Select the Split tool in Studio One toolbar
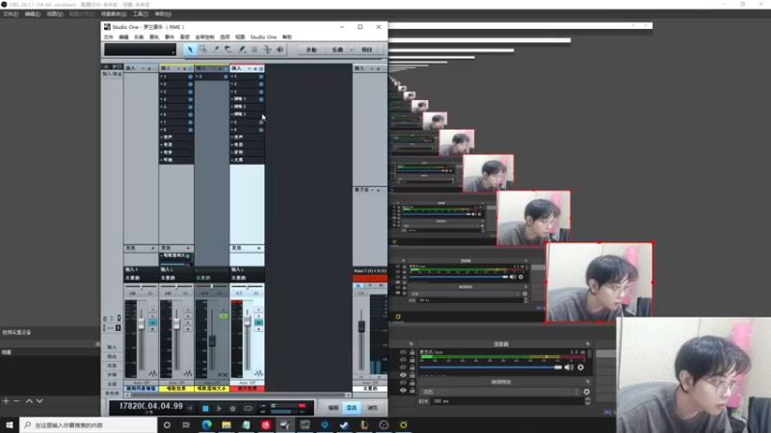771x433 pixels. click(216, 50)
